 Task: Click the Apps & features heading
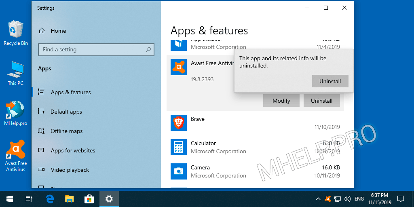(x=209, y=31)
